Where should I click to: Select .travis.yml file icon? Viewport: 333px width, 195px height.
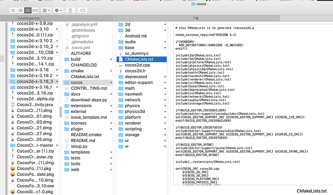[67, 48]
